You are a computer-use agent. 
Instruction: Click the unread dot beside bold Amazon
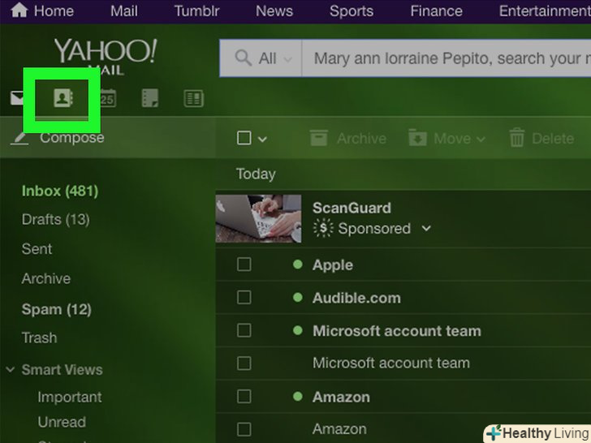coord(298,396)
